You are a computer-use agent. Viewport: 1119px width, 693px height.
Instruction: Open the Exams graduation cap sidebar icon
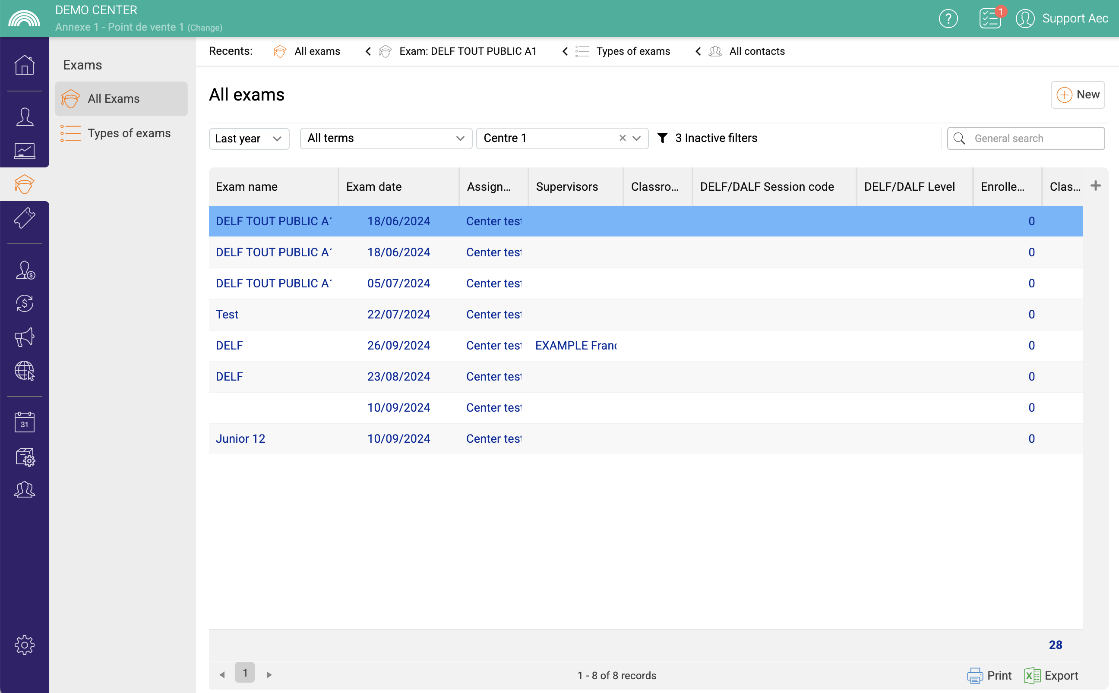coord(24,184)
